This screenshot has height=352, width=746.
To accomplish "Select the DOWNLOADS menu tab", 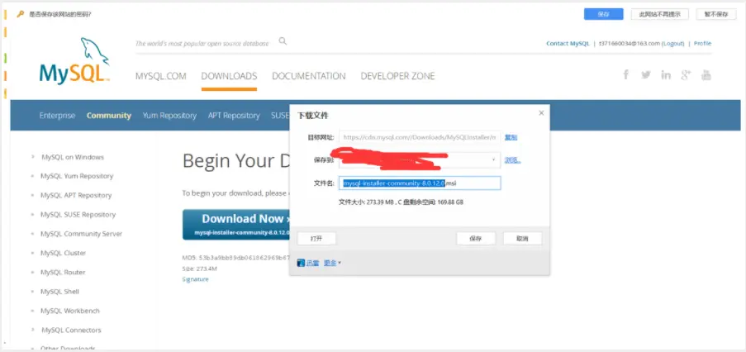I will tap(229, 76).
